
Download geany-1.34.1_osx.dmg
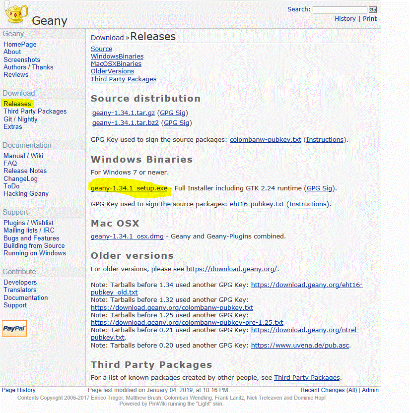[x=127, y=236]
